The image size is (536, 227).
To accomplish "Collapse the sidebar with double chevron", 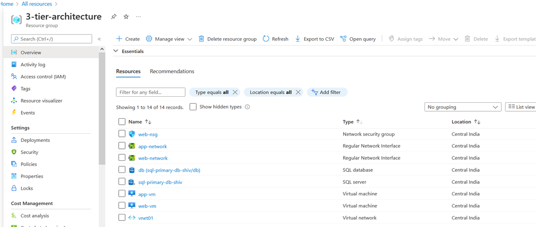I will click(99, 39).
